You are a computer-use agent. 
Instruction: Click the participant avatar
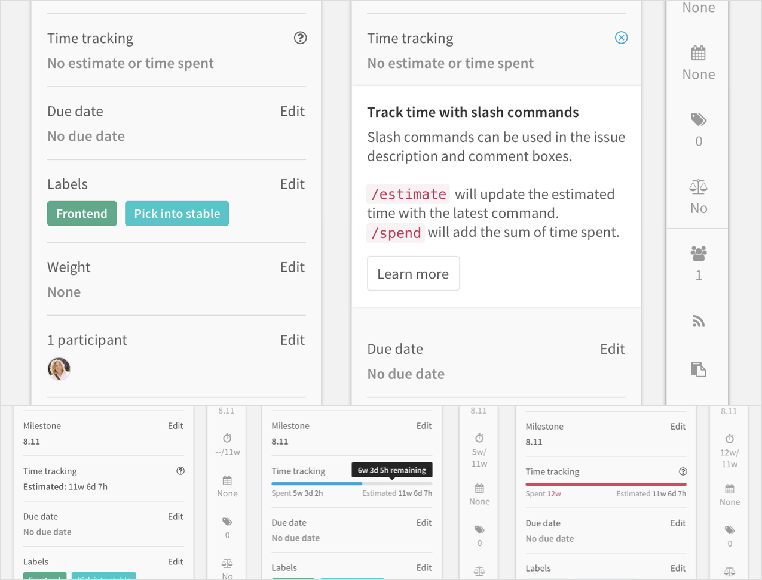(59, 369)
